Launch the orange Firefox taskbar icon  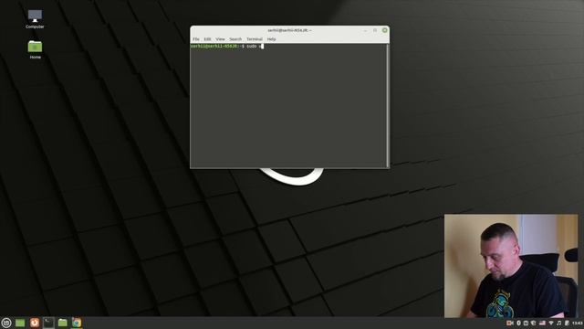35,323
